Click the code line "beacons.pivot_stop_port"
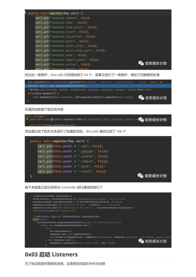This screenshot has width=196, height=277. pos(70,51)
